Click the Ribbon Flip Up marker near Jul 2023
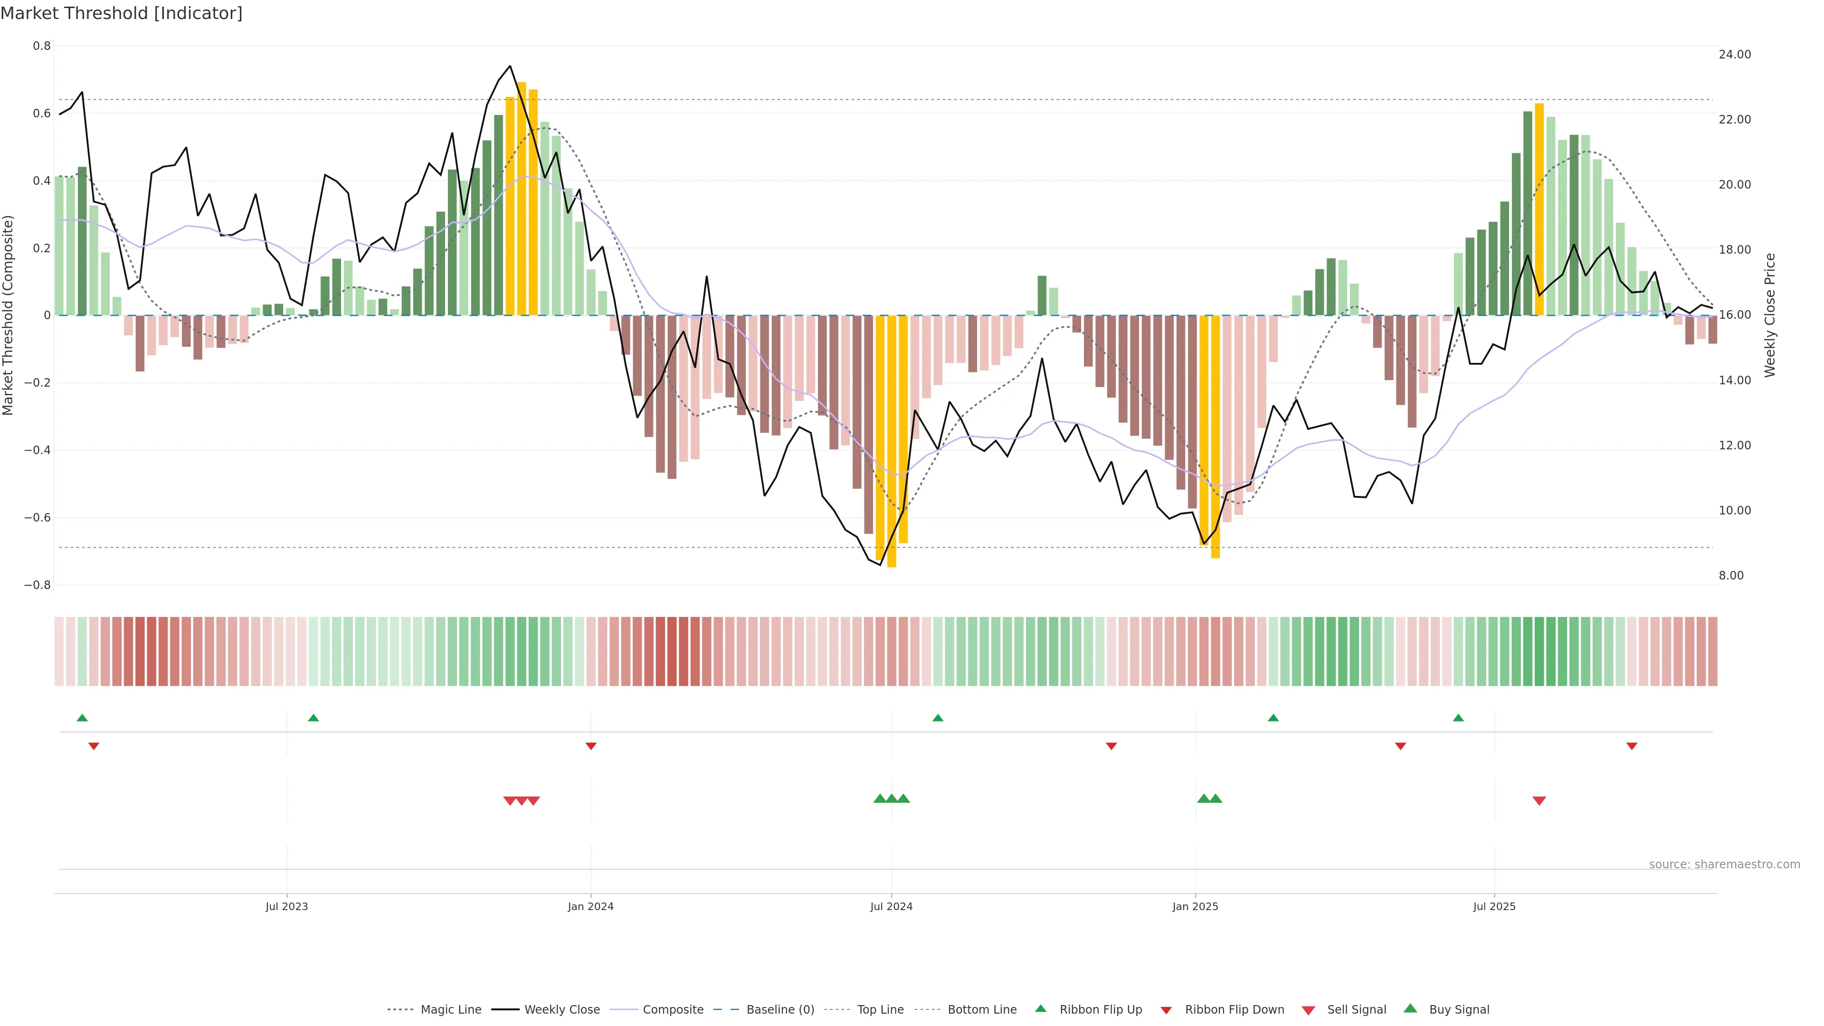The width and height of the screenshot is (1824, 1026). (313, 718)
